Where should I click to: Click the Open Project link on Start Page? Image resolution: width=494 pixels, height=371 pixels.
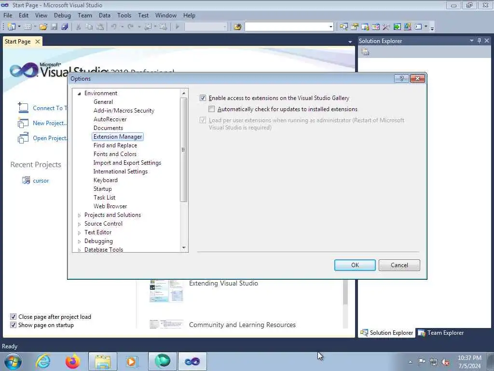click(50, 138)
